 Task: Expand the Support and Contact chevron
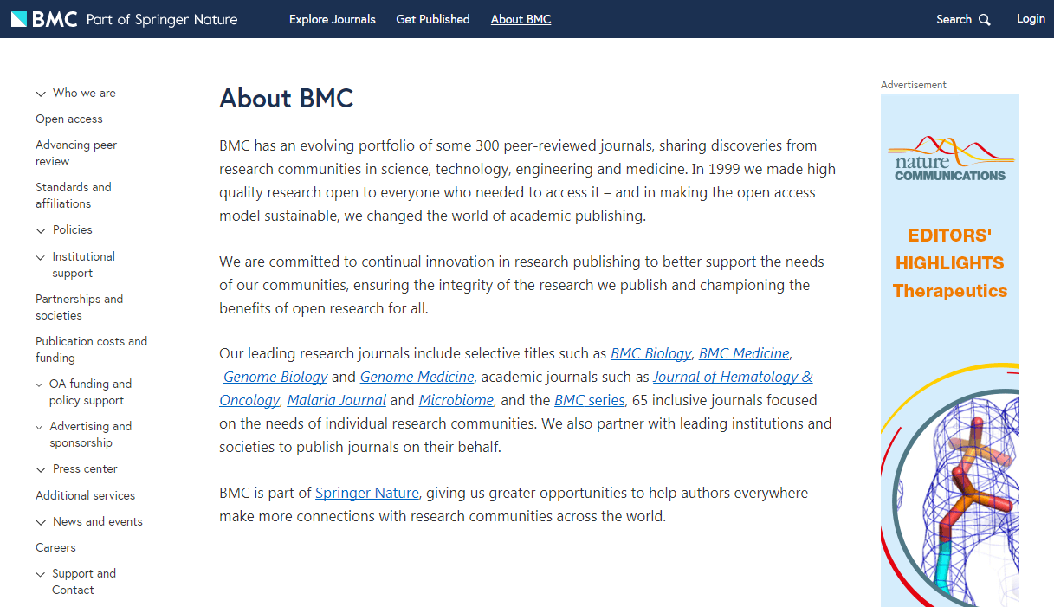pyautogui.click(x=41, y=574)
